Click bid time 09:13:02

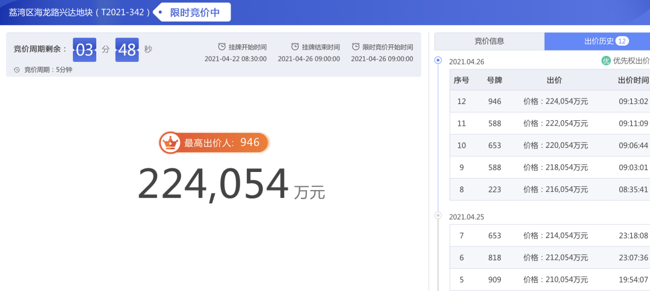click(x=633, y=102)
